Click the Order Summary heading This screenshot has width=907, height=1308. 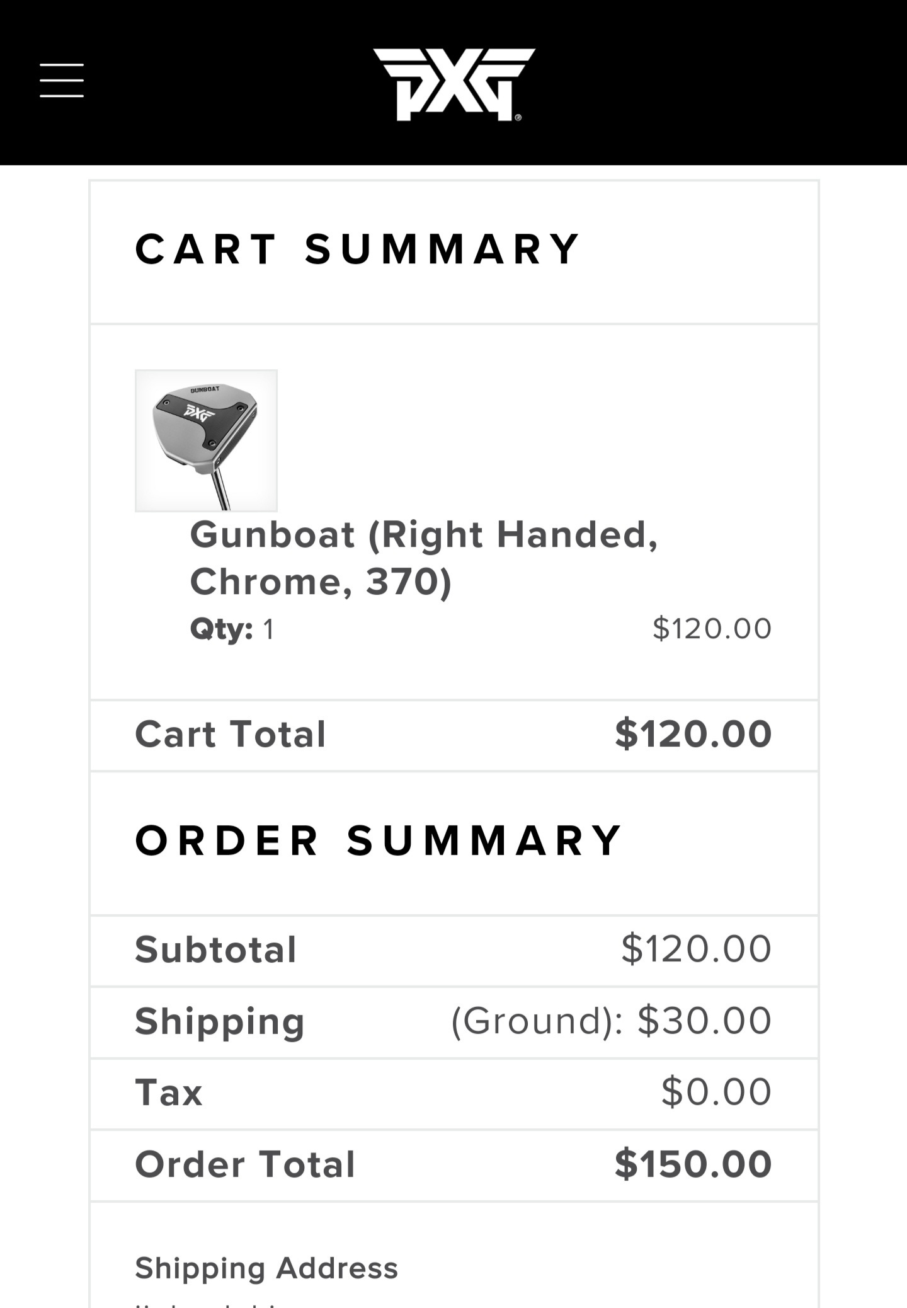[379, 841]
